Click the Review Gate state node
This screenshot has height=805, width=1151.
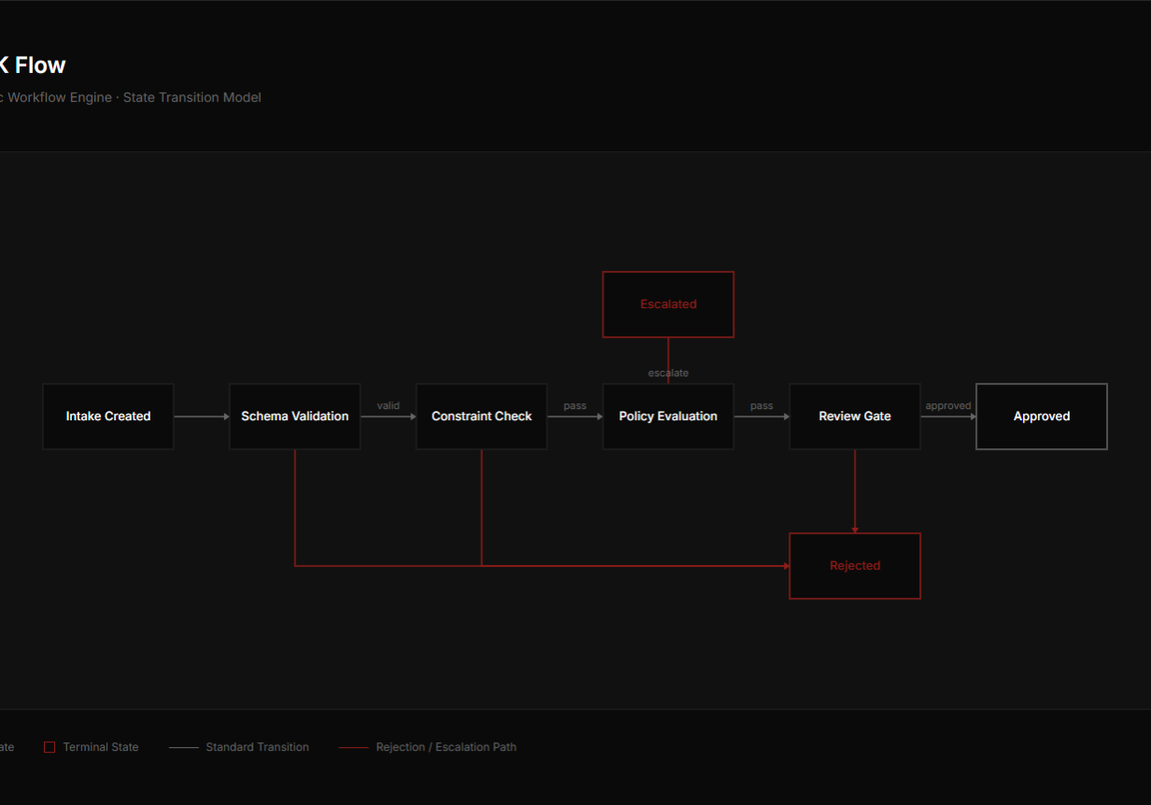[855, 417]
